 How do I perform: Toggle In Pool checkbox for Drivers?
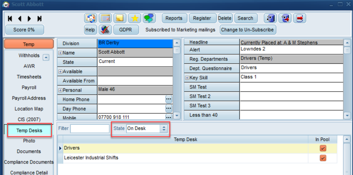coord(323,148)
